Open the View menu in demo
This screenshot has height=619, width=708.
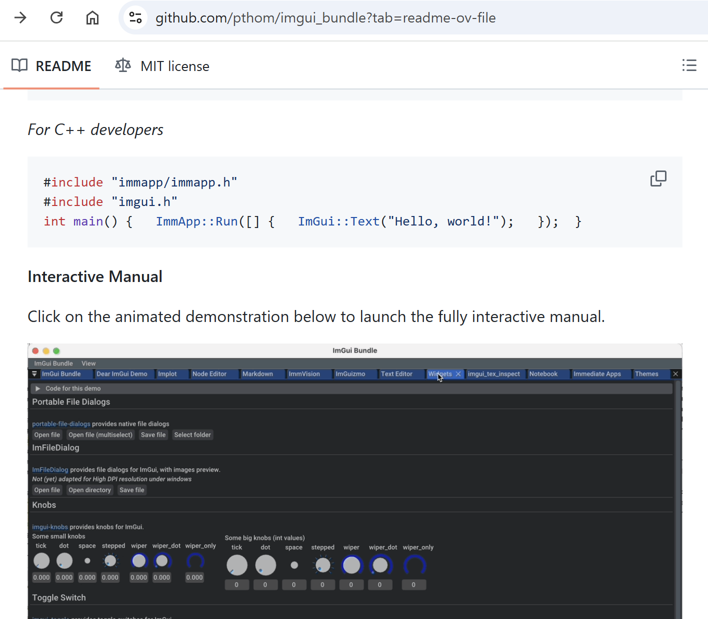click(x=88, y=363)
